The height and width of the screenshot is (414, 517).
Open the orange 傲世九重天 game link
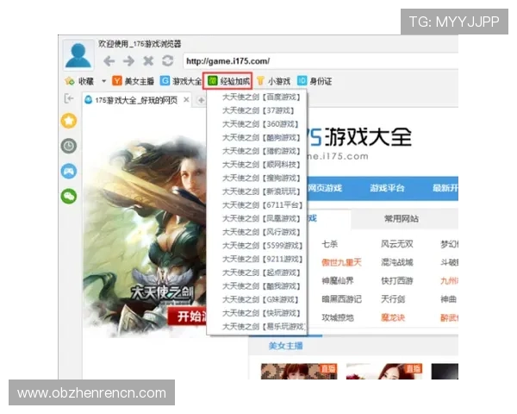tap(341, 262)
